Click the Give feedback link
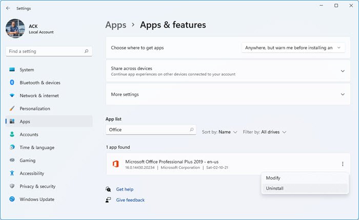 (130, 200)
